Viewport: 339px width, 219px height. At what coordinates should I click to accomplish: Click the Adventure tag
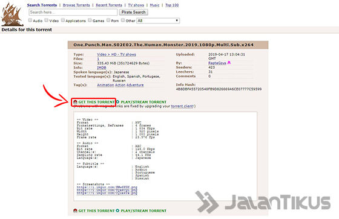pyautogui.click(x=135, y=85)
